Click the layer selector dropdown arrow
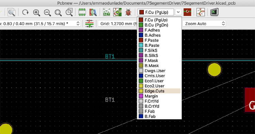 point(178,12)
